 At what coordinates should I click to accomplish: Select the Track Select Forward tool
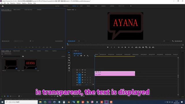(x=69, y=55)
